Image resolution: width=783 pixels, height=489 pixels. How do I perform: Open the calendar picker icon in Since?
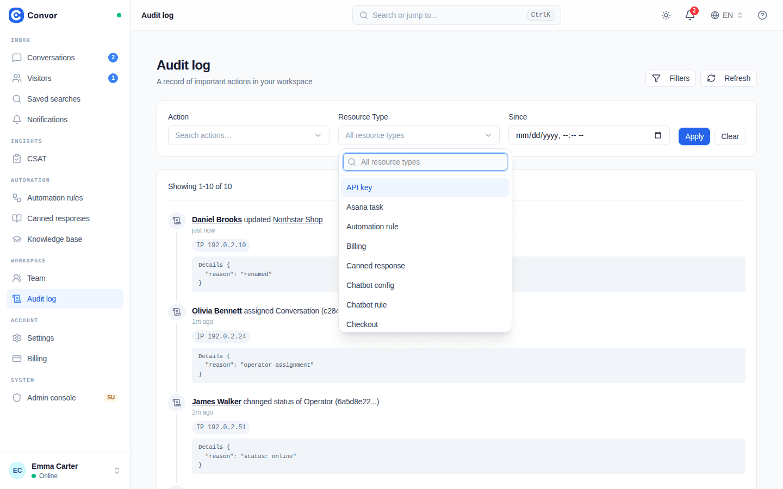658,135
